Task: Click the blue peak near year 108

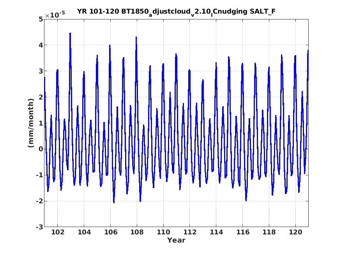Action: (136, 37)
